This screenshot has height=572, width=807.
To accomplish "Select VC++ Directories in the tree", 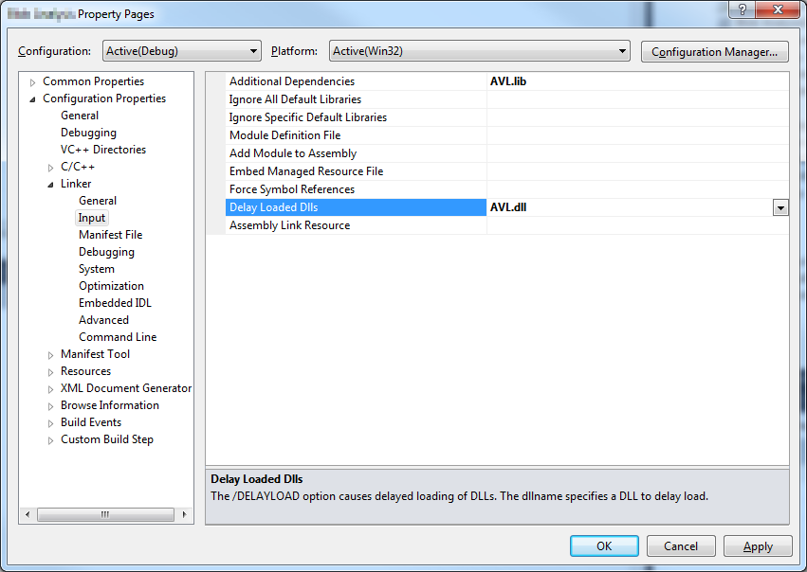I will [103, 150].
